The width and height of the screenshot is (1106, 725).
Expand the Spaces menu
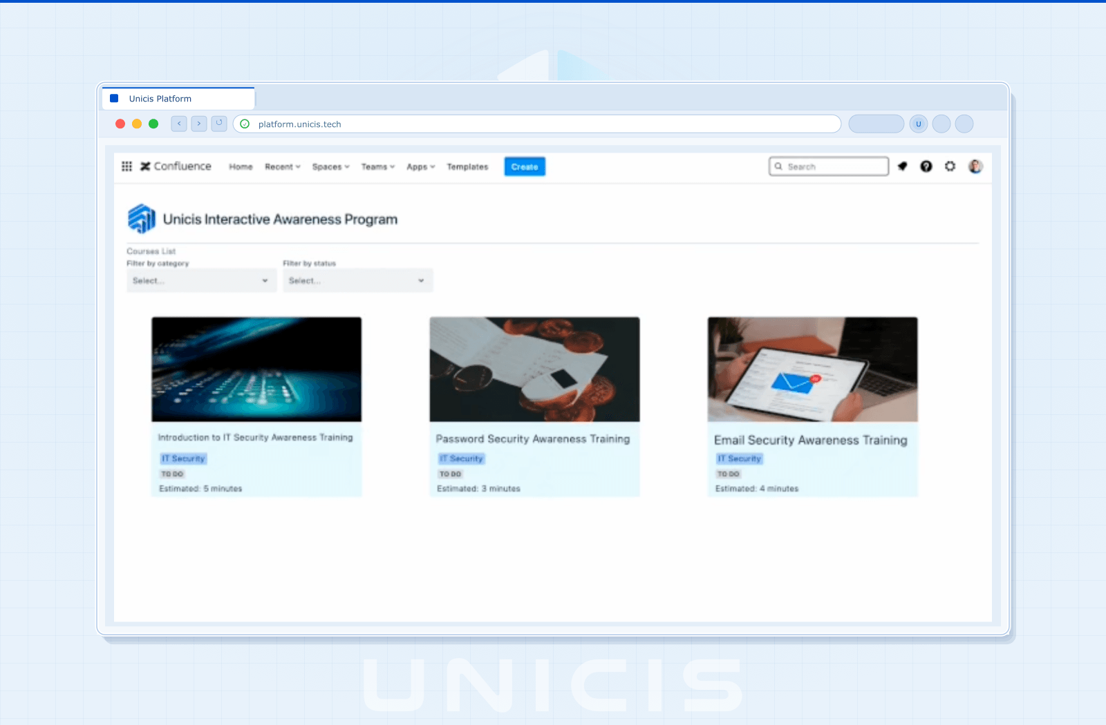(330, 167)
